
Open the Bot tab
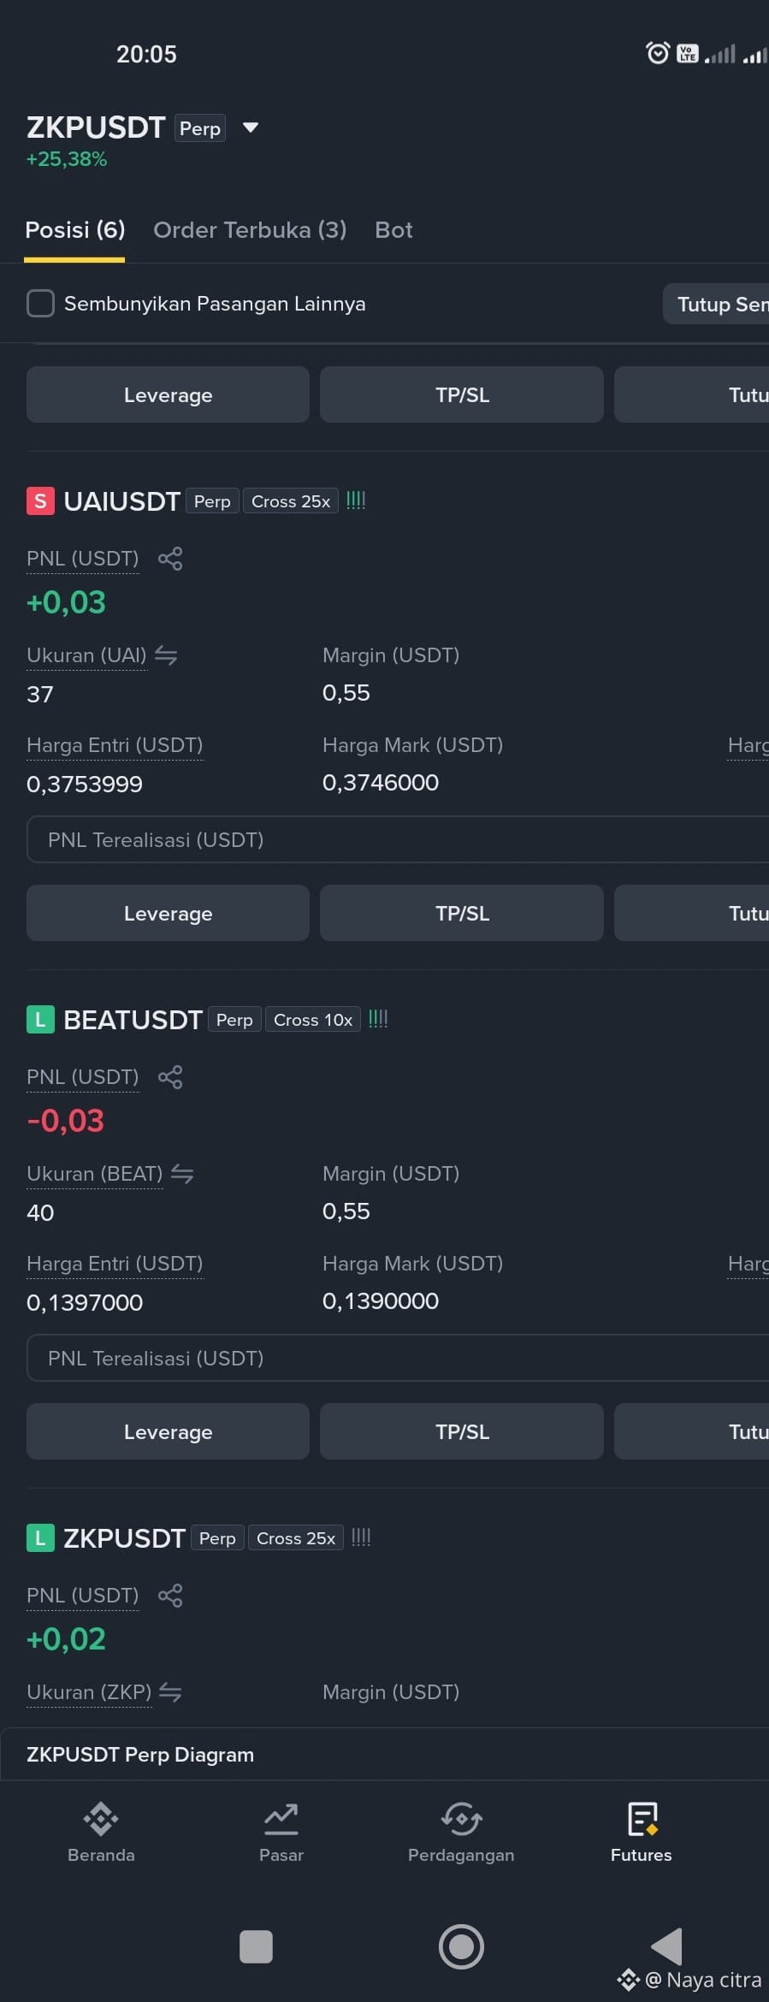[x=393, y=230]
